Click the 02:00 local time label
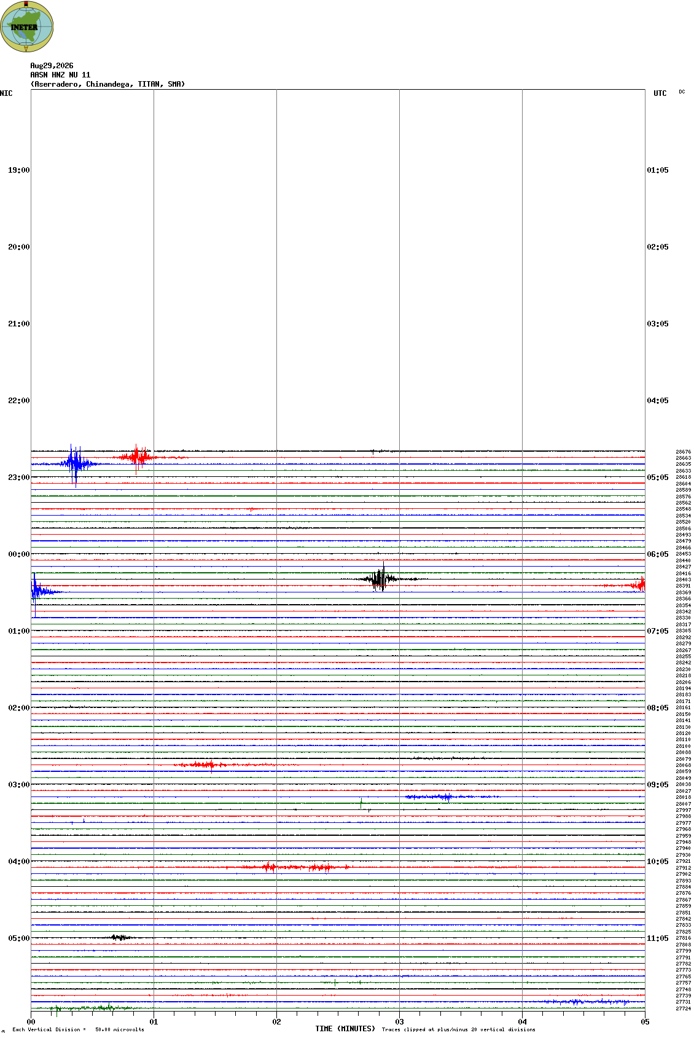The image size is (694, 1038). 18,708
